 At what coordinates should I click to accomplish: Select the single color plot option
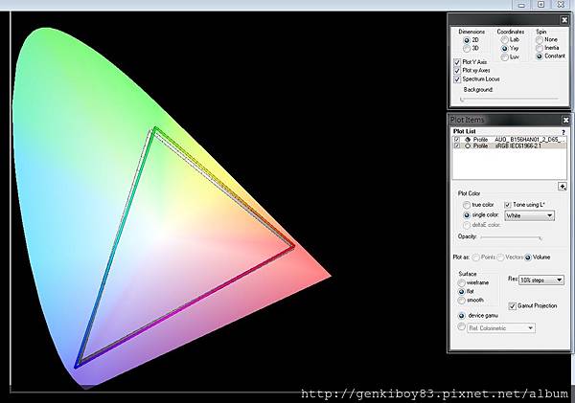click(x=467, y=215)
